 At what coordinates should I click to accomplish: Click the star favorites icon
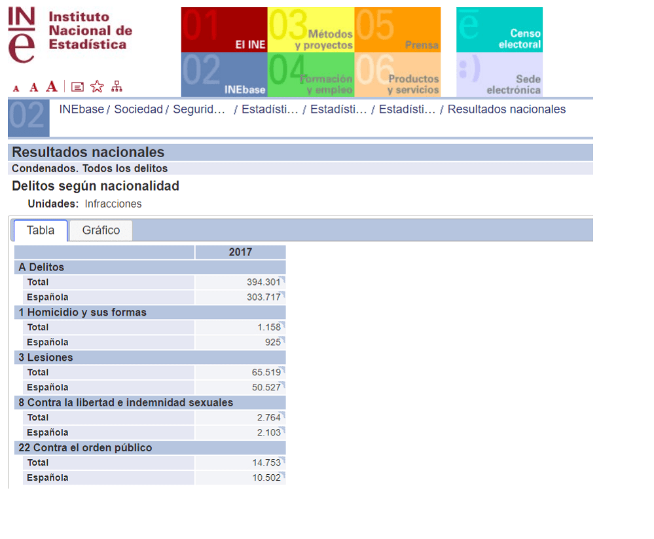[97, 86]
